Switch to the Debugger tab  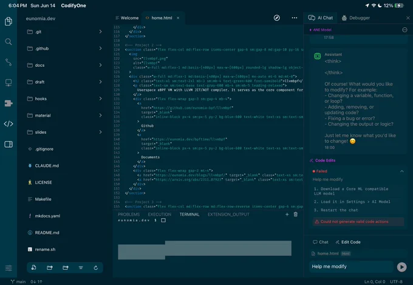pos(355,18)
